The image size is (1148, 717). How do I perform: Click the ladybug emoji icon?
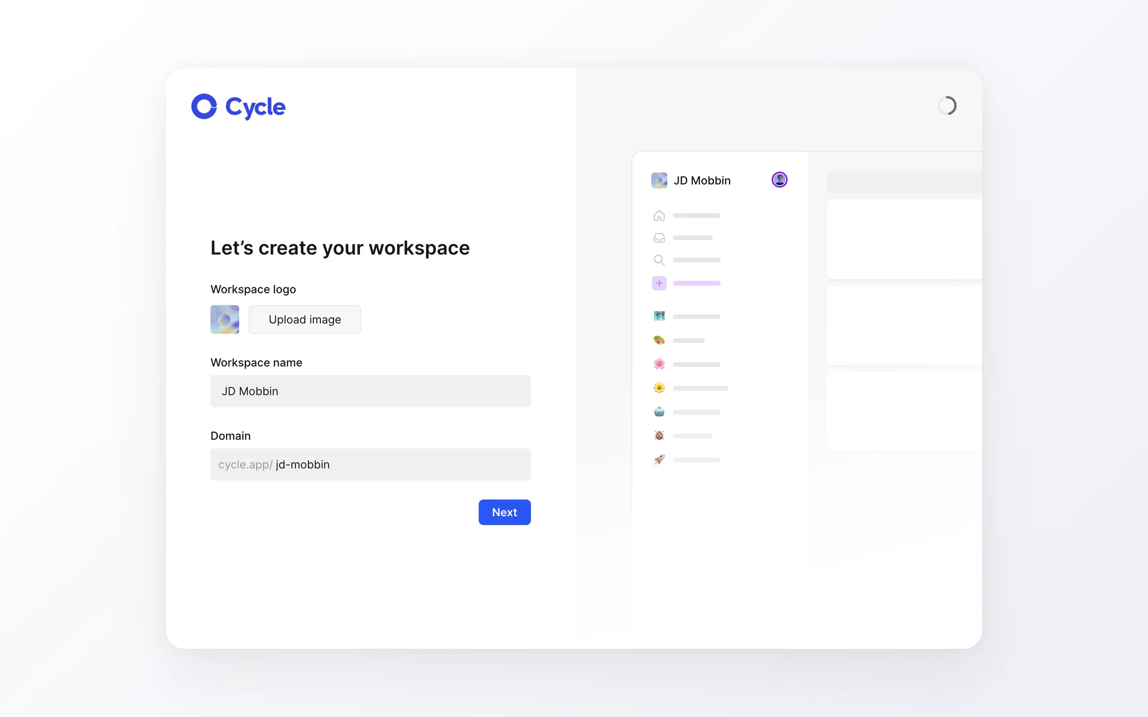click(659, 436)
